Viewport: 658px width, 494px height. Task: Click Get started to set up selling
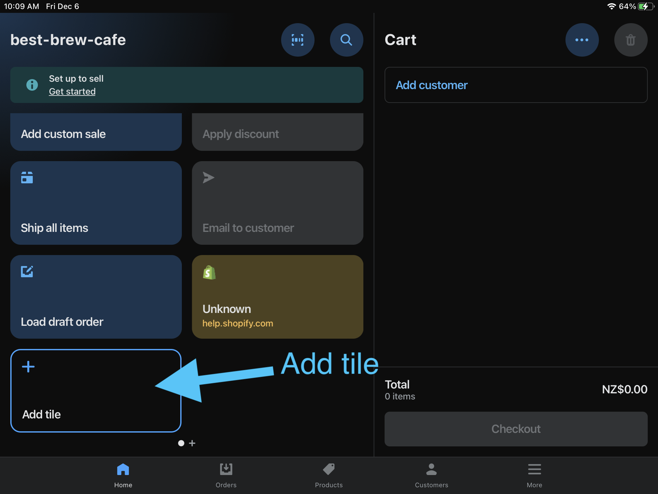pos(72,92)
